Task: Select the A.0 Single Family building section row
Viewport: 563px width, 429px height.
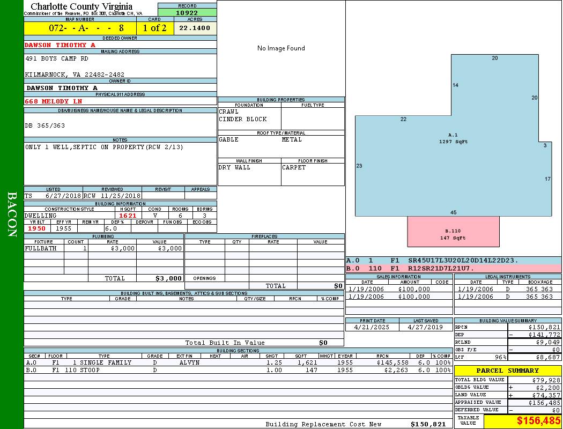Action: click(237, 363)
